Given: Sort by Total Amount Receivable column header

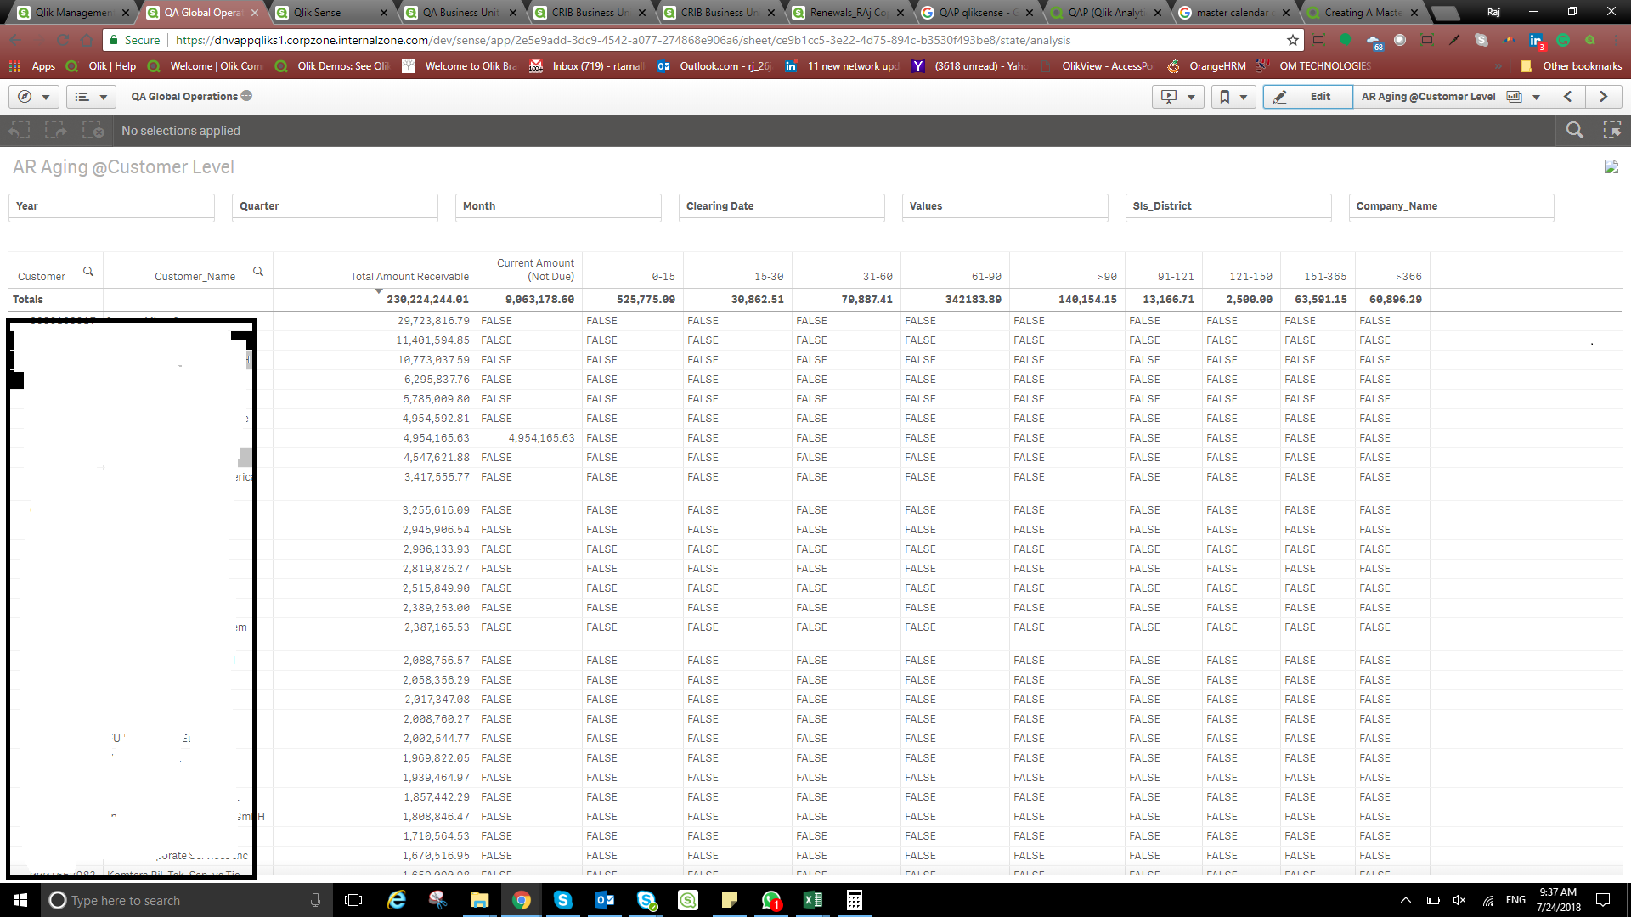Looking at the screenshot, I should pos(409,277).
